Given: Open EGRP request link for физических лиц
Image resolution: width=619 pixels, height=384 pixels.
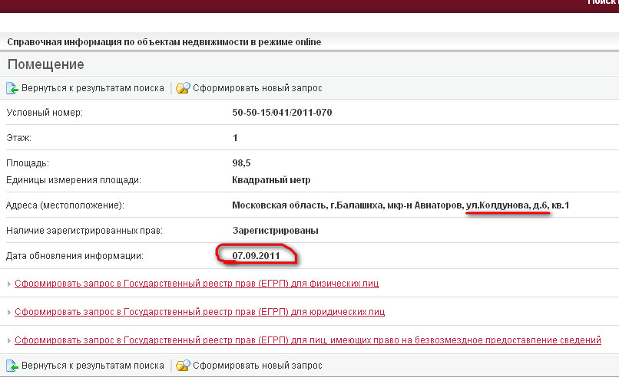Looking at the screenshot, I should click(197, 284).
